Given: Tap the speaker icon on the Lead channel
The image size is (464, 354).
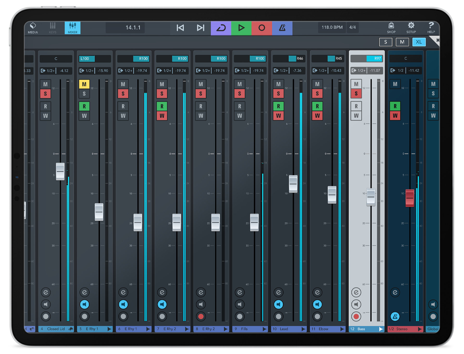Looking at the screenshot, I should (279, 304).
